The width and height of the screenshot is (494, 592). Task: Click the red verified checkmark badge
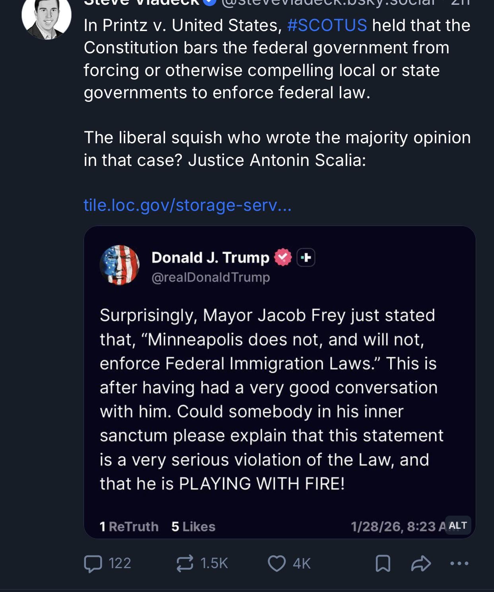click(x=282, y=257)
